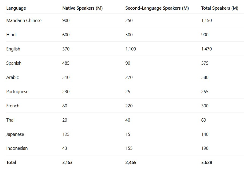Select the Spanish language cell
Image resolution: width=244 pixels, height=171 pixels.
(x=14, y=63)
